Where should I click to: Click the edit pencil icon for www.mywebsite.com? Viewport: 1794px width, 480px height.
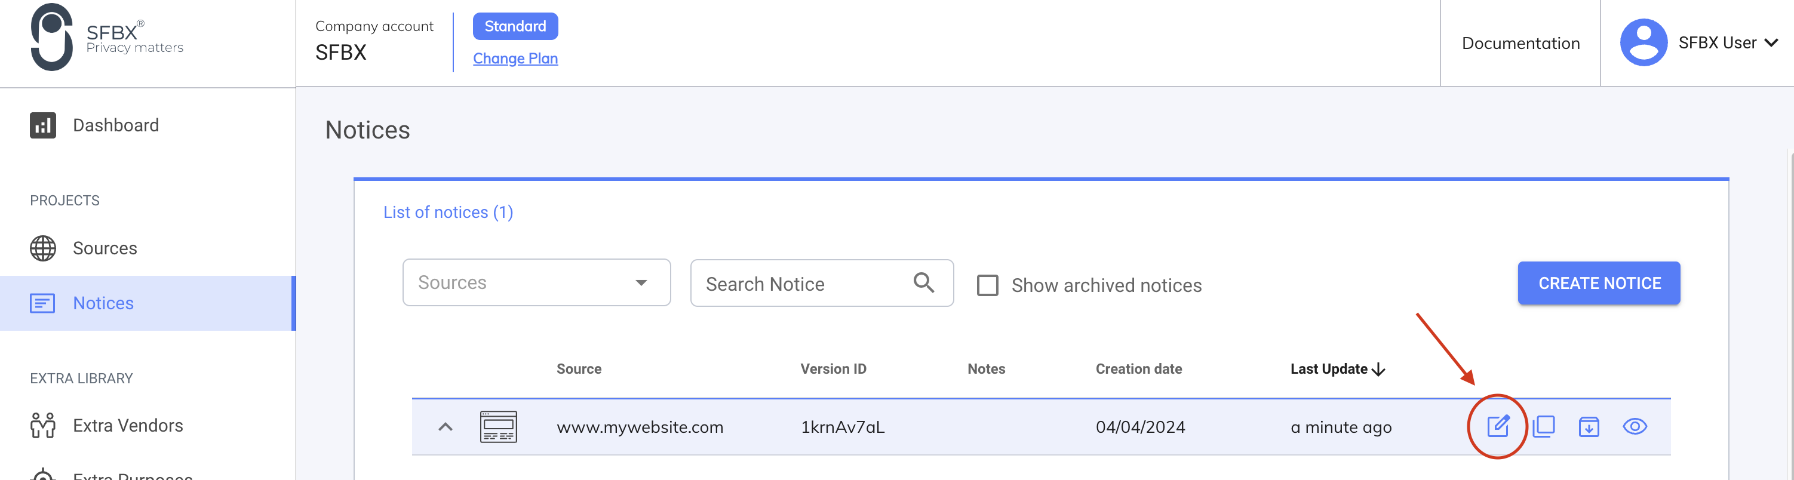[x=1498, y=426]
